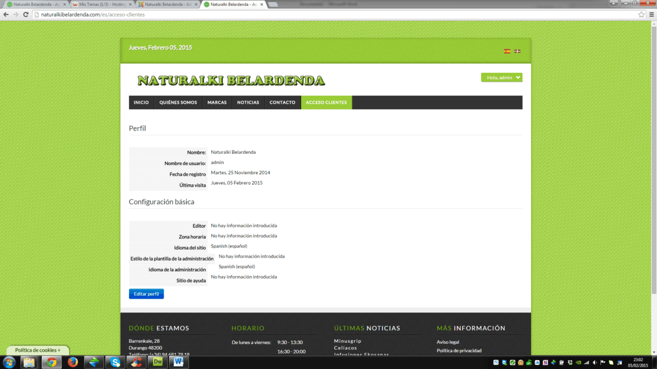Click 'Martes, 25 Noviembre 2014' registration date

[241, 173]
